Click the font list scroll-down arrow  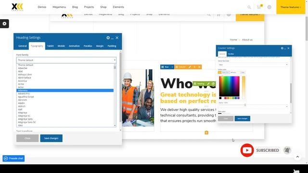click(x=115, y=125)
